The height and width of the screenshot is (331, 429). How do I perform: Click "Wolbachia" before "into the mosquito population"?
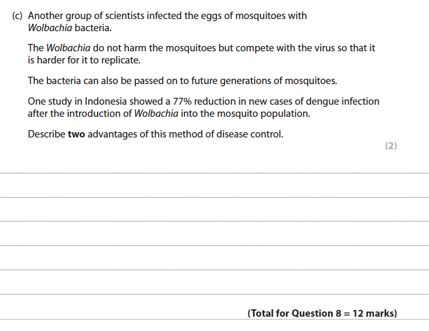click(156, 113)
